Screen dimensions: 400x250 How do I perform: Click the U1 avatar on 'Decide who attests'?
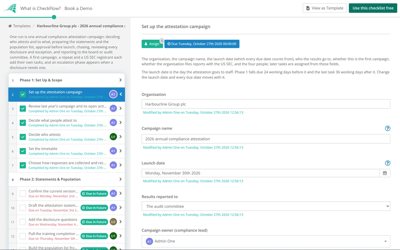tap(113, 137)
